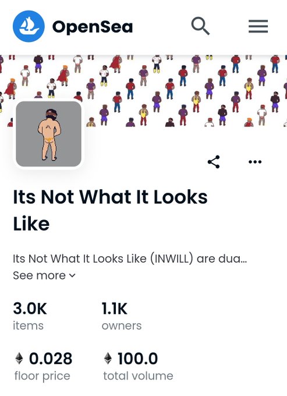Click the total volume label
This screenshot has width=287, height=396.
[138, 376]
